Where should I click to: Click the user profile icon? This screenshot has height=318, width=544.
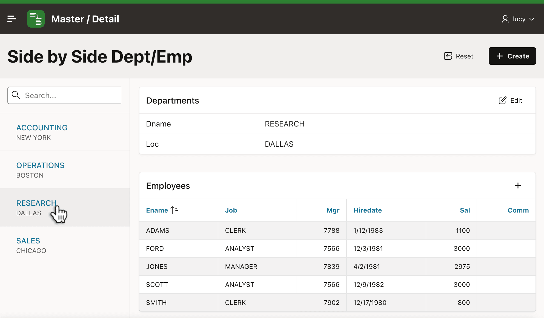pyautogui.click(x=505, y=19)
